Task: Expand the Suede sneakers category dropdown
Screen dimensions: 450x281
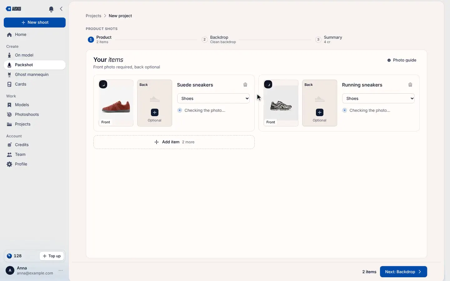Action: click(213, 98)
